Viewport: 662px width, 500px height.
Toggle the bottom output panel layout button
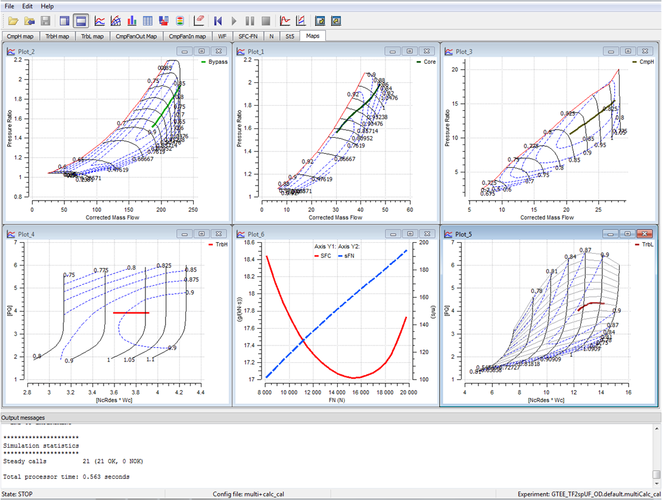click(82, 21)
